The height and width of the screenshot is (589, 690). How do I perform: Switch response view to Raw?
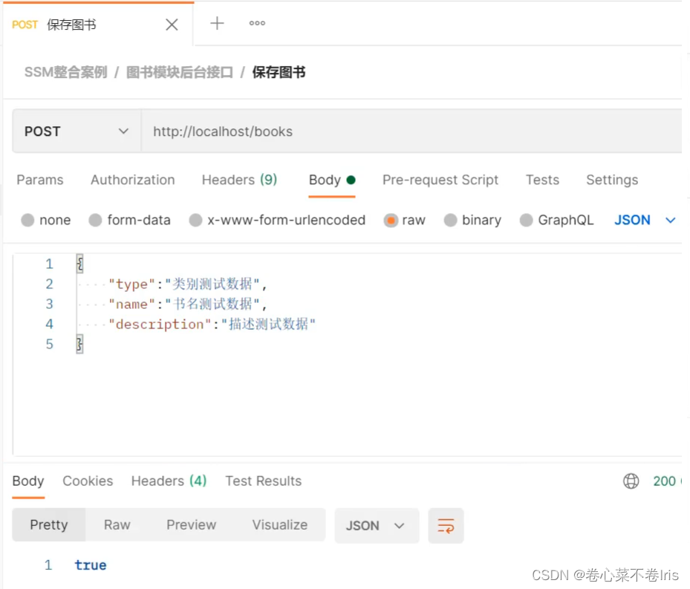click(x=117, y=524)
